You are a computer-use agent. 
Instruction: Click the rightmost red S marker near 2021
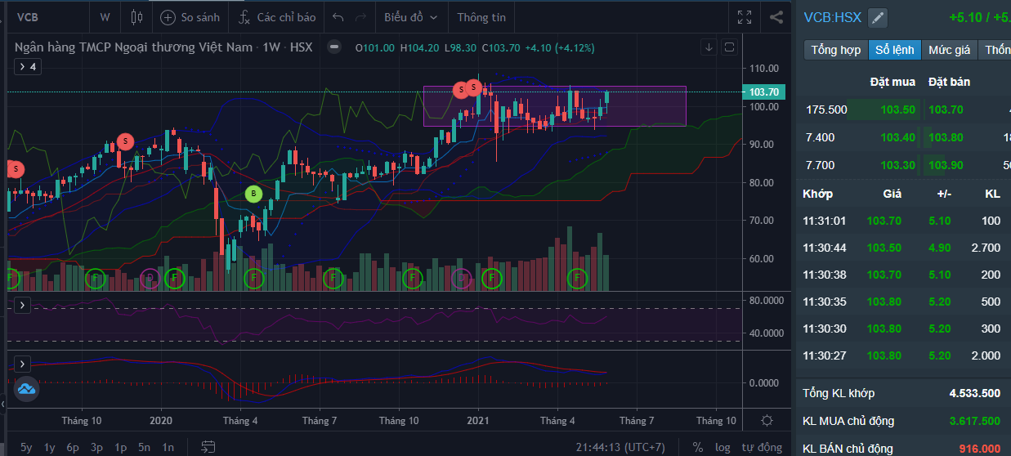click(473, 87)
